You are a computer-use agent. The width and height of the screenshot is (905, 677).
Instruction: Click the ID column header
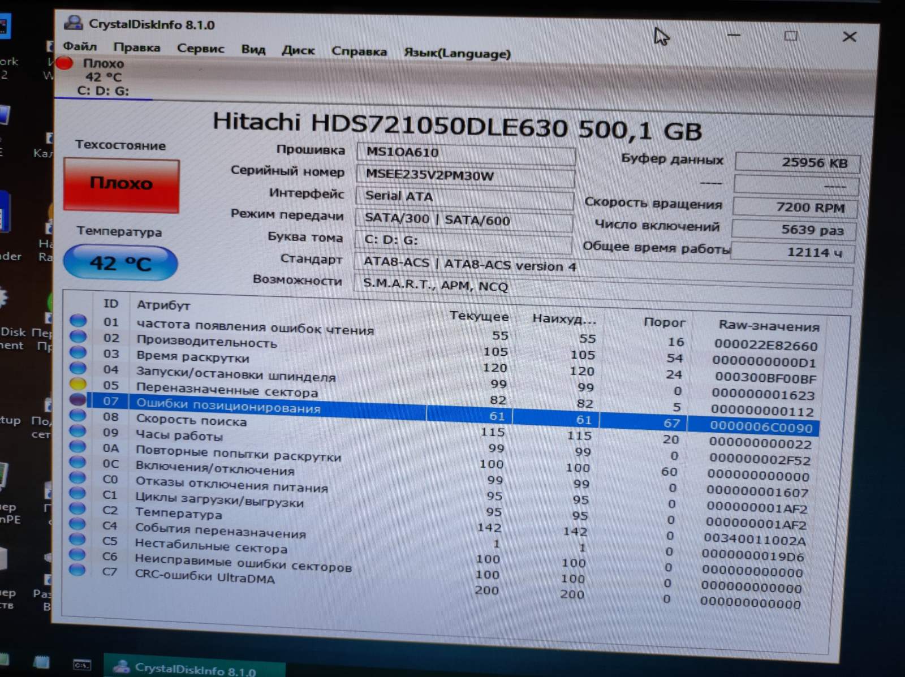point(111,304)
